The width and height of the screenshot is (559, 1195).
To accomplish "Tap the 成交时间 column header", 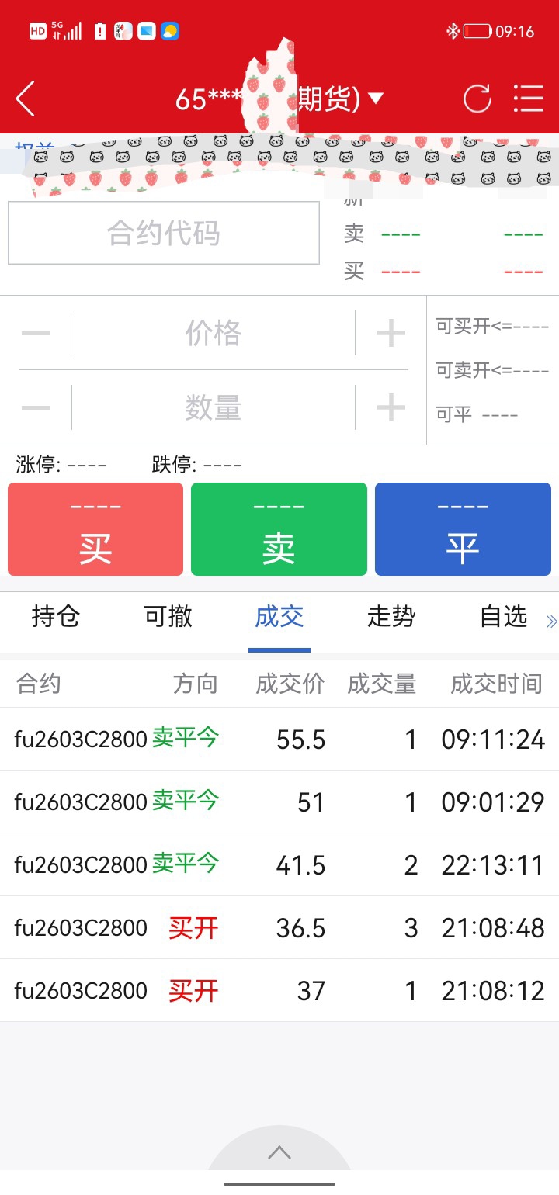I will point(496,684).
